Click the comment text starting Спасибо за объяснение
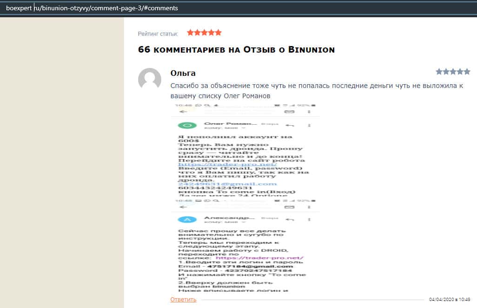Screen dimensions: 477x308 317,91
